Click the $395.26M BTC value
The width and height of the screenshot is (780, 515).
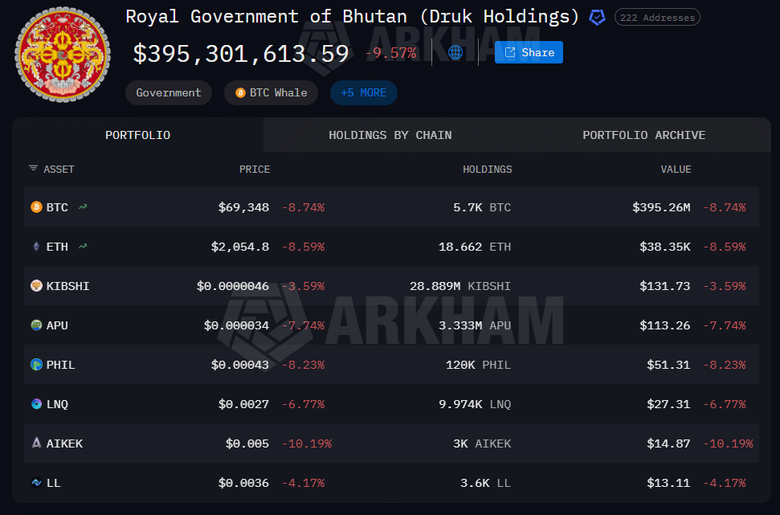point(661,207)
